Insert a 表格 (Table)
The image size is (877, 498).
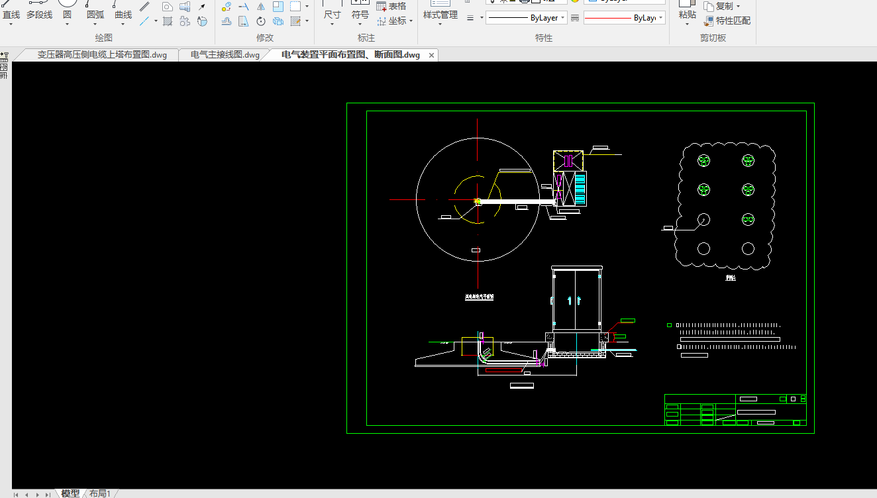(x=391, y=6)
